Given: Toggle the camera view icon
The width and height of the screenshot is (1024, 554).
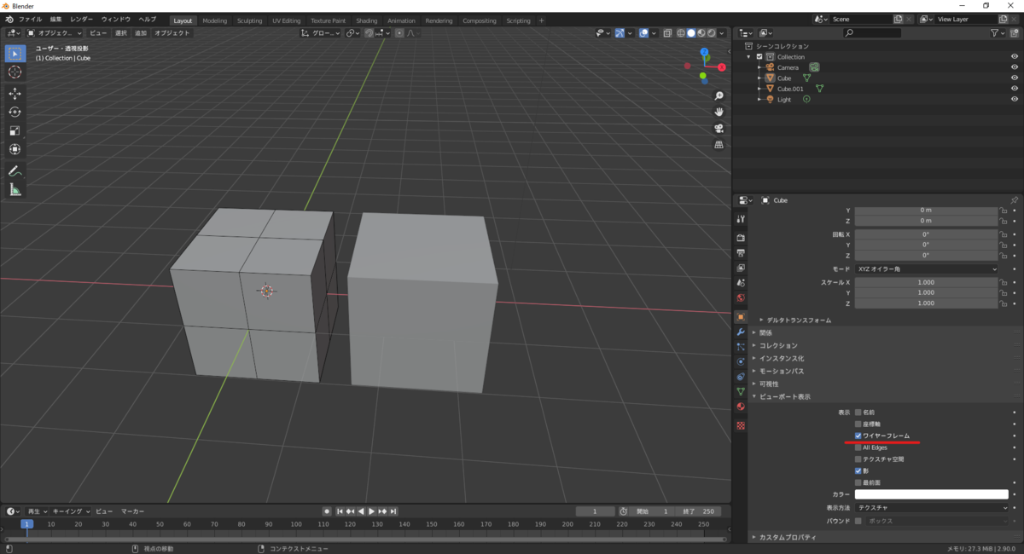Looking at the screenshot, I should coord(719,129).
